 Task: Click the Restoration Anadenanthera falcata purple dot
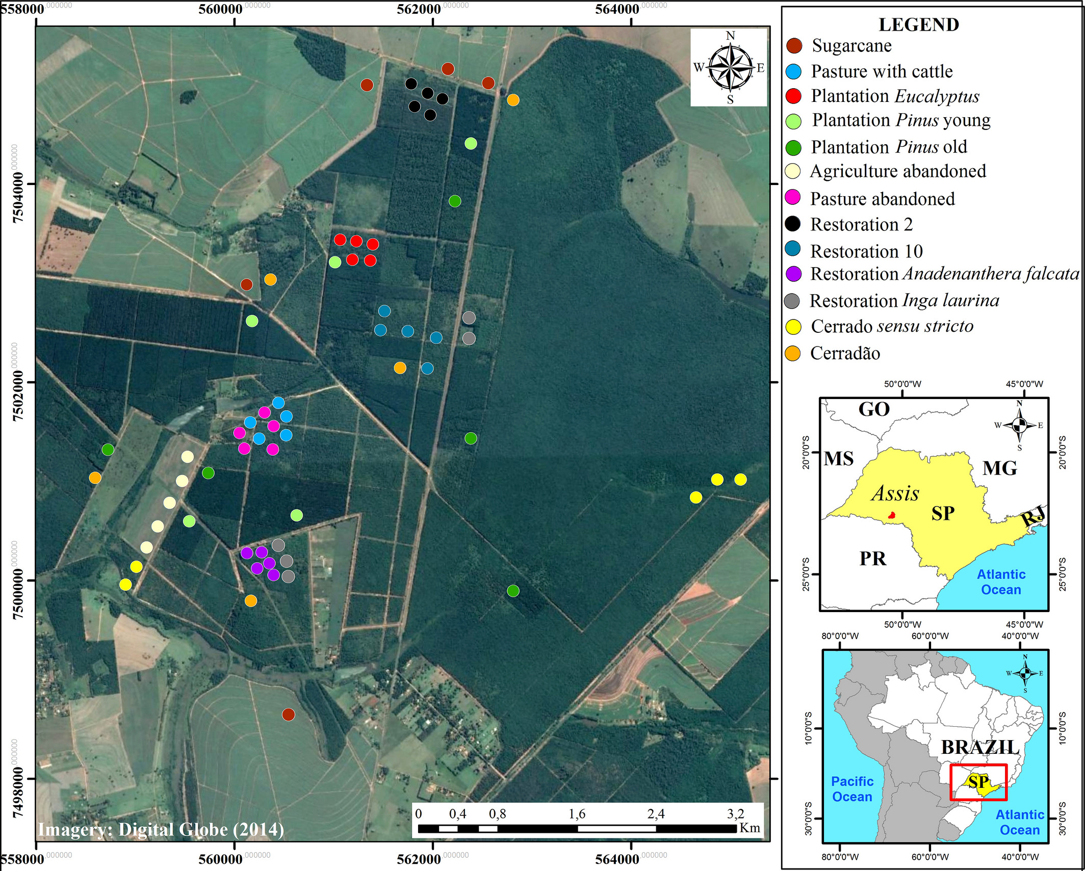point(793,274)
